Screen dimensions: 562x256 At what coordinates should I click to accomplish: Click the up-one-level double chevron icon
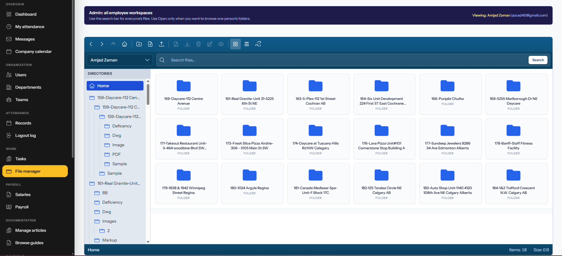(x=113, y=44)
